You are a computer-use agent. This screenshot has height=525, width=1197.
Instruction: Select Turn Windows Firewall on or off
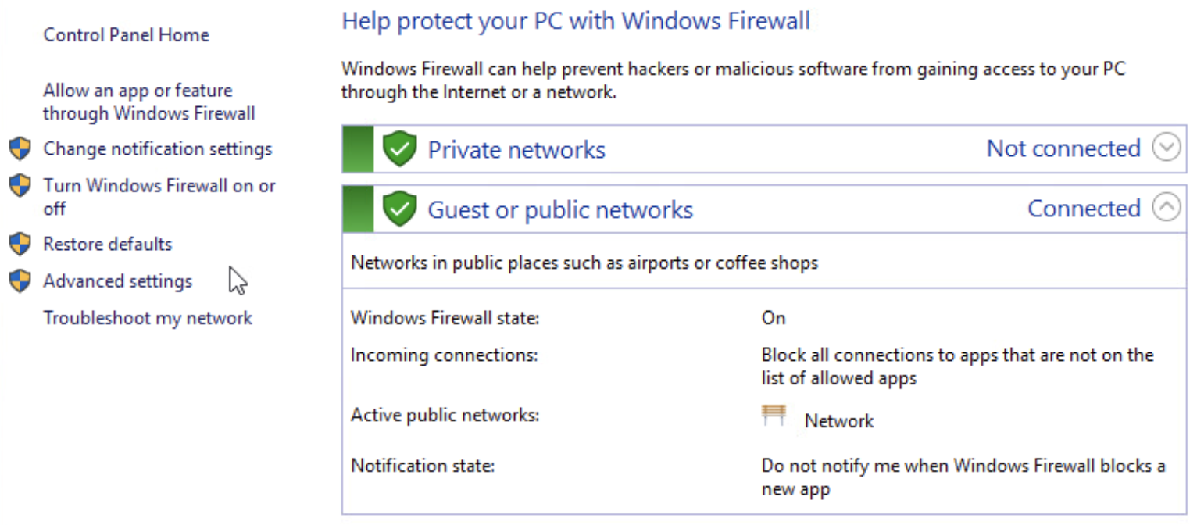coord(159,196)
